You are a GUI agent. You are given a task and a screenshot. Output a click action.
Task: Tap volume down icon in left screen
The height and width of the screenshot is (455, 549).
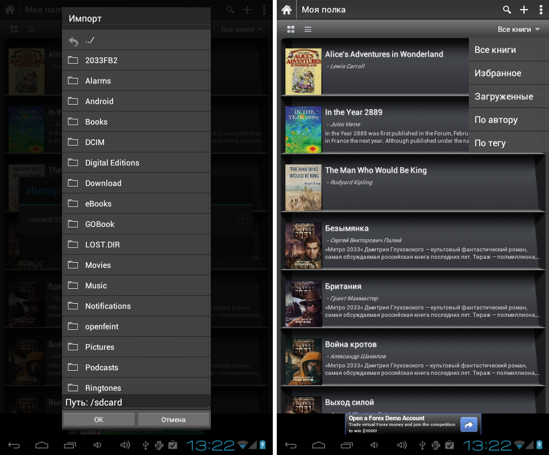[97, 445]
